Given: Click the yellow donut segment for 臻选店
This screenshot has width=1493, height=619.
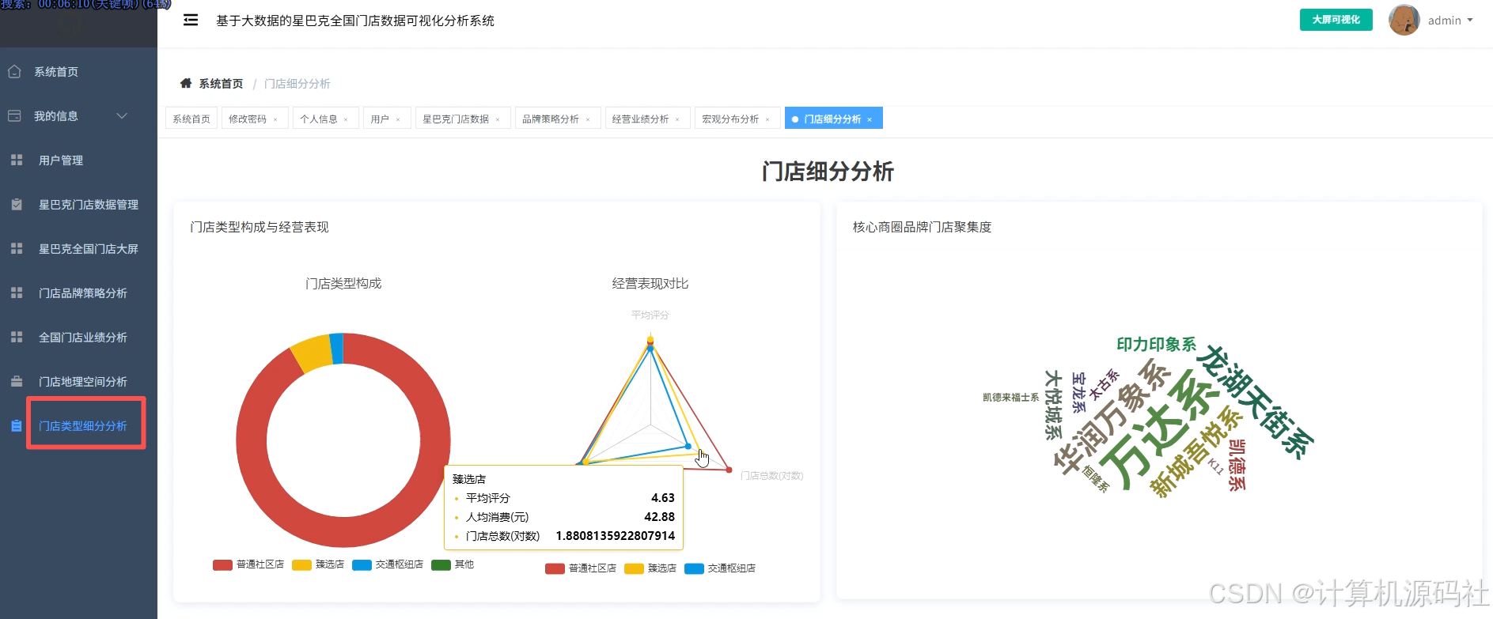Looking at the screenshot, I should (313, 353).
